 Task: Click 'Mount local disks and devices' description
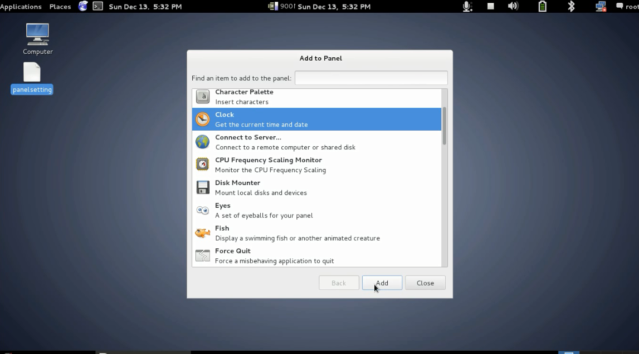[261, 193]
